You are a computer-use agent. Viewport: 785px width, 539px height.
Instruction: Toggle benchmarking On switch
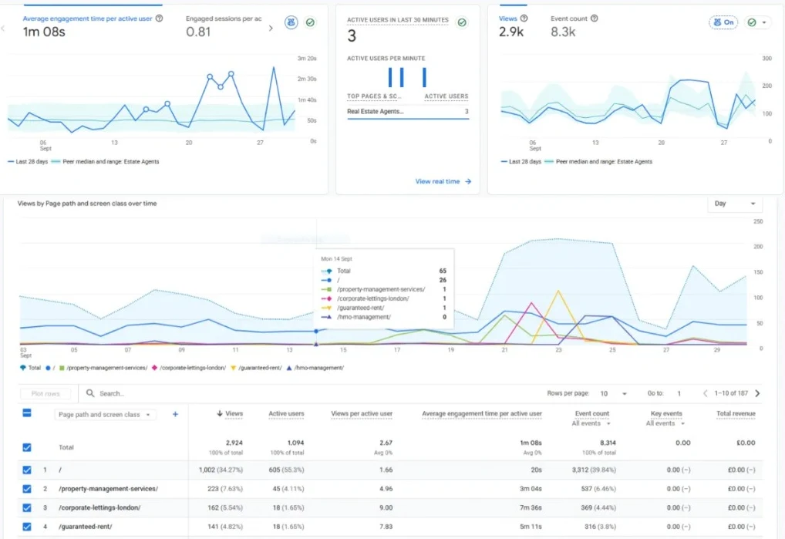click(x=723, y=22)
